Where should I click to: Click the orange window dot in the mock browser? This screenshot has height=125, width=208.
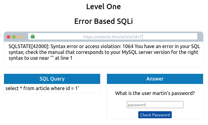tap(19, 37)
